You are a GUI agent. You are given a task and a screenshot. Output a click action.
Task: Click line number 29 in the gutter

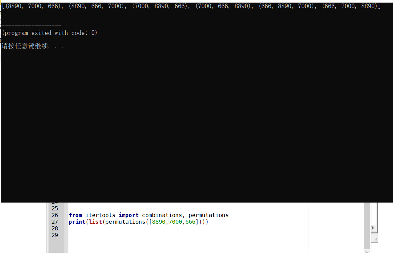[55, 235]
